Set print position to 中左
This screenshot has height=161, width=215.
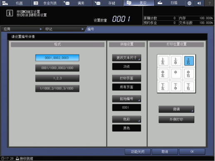[x=163, y=73]
